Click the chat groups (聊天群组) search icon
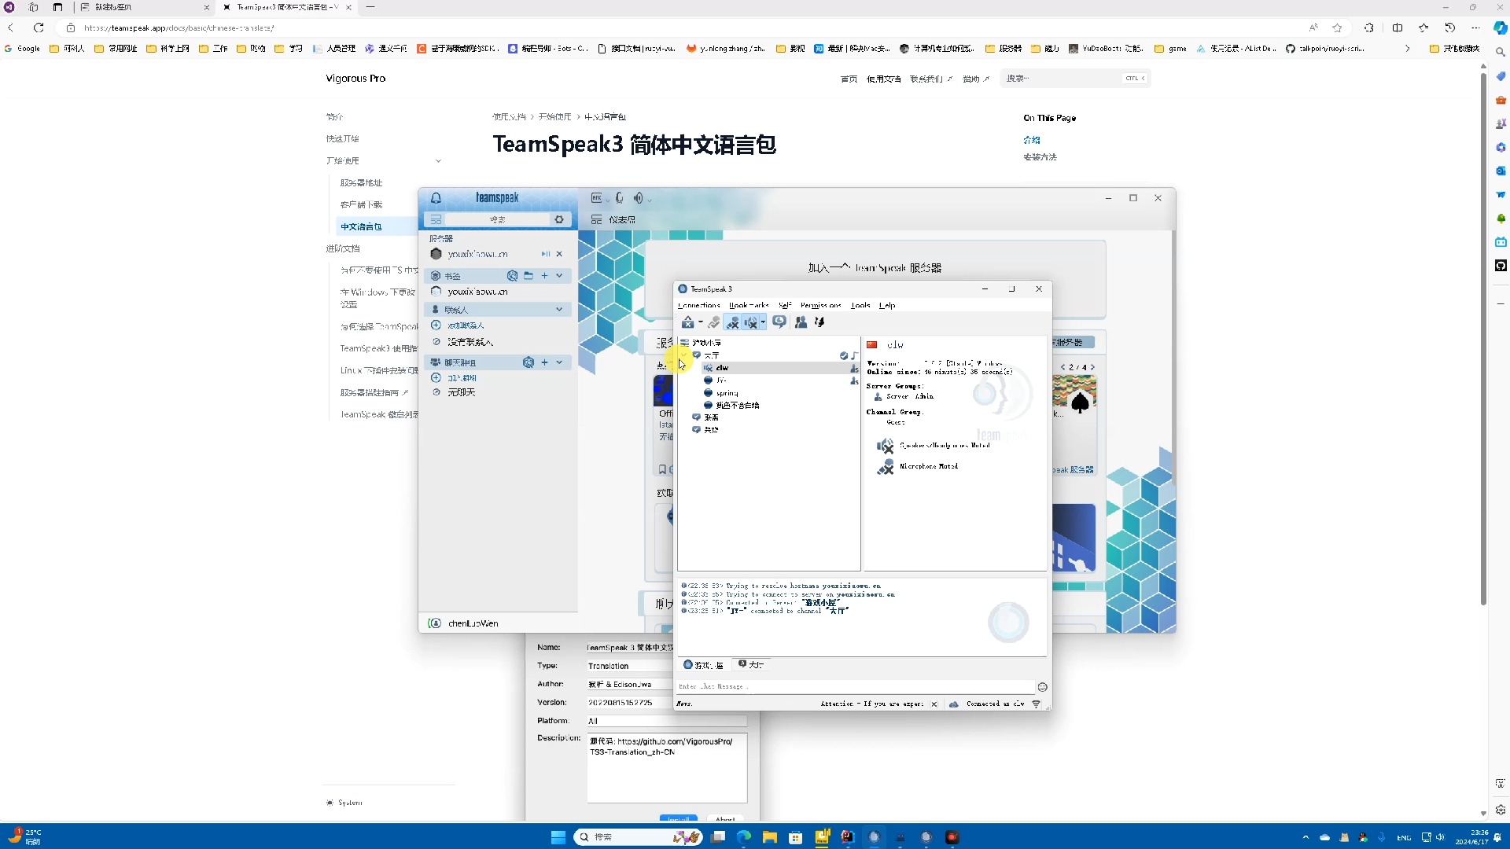This screenshot has height=849, width=1510. [x=528, y=362]
